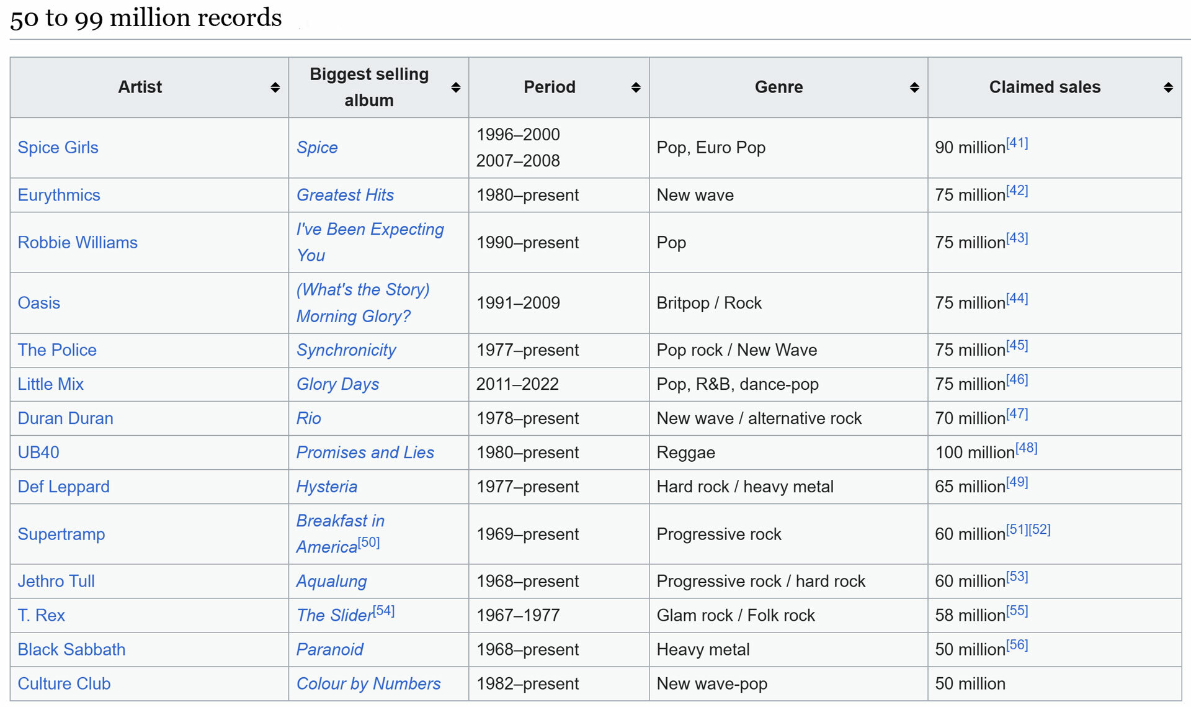Image resolution: width=1191 pixels, height=707 pixels.
Task: Open the Supertramp artist link
Action: click(x=61, y=534)
